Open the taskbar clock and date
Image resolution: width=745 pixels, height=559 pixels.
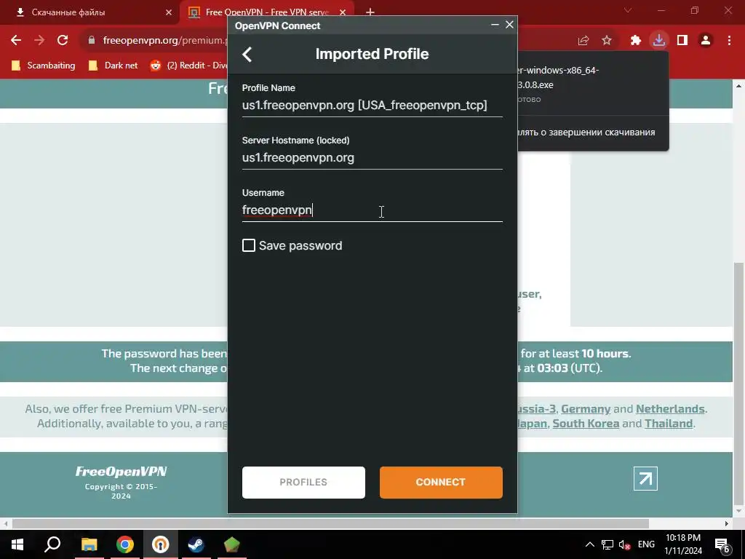click(682, 544)
